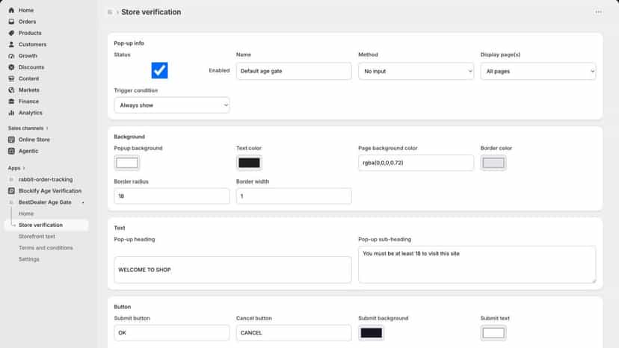Open Content in the sidebar

(29, 79)
